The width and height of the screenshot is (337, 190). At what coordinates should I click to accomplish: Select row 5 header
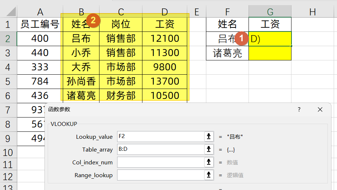click(8, 82)
